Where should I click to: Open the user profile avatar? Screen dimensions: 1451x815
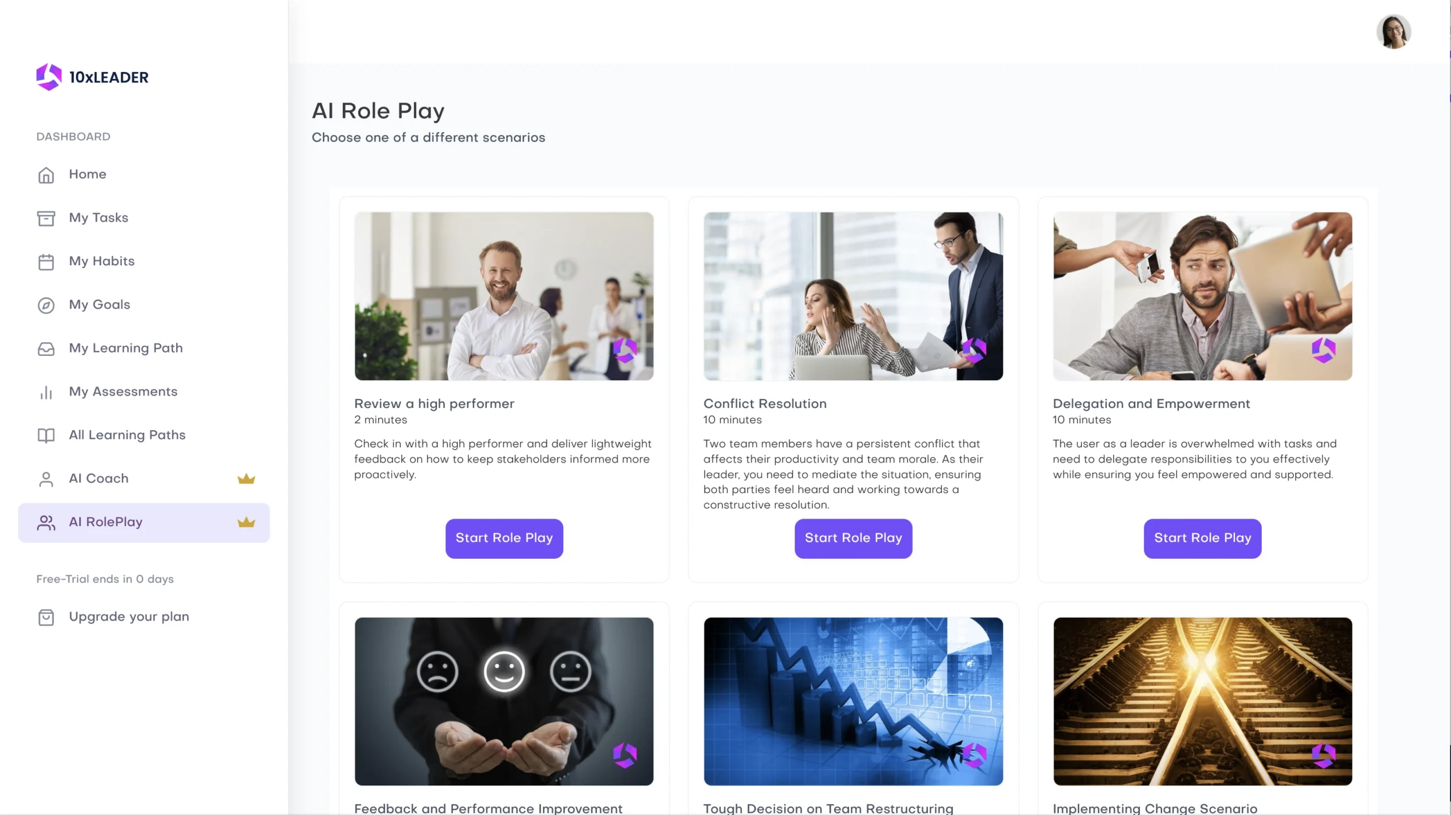pyautogui.click(x=1393, y=32)
